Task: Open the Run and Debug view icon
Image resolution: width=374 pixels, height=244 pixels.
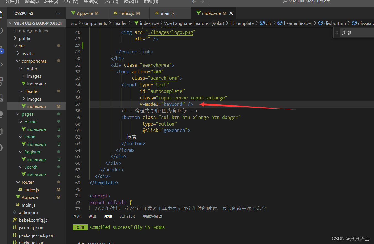Action: [1, 65]
